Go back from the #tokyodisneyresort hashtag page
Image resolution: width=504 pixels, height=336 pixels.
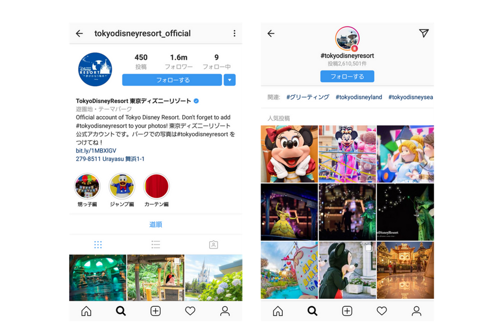tap(271, 33)
